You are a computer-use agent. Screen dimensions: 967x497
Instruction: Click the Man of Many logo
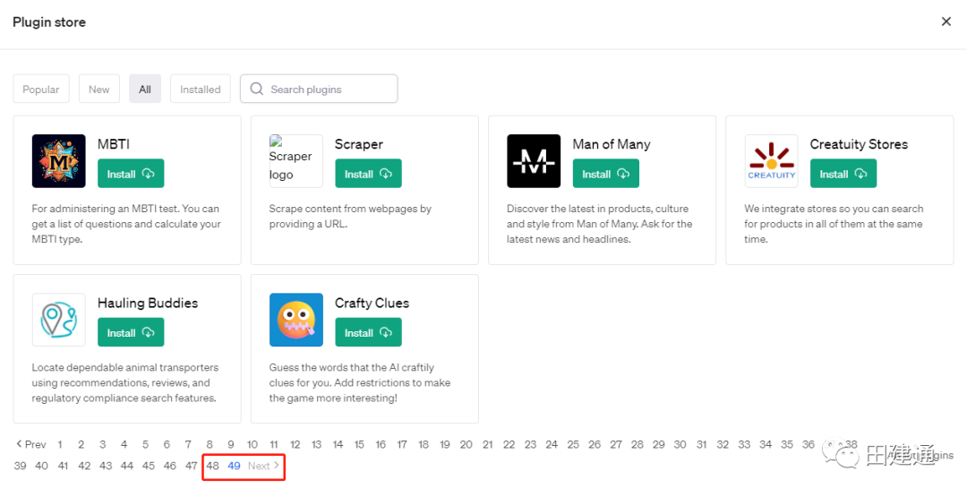click(x=534, y=161)
